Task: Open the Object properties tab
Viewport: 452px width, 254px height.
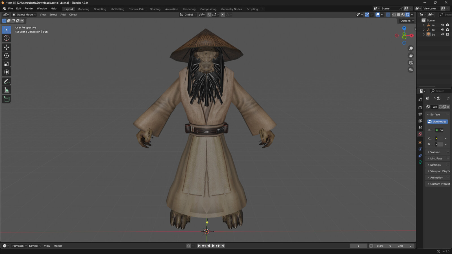Action: click(420, 143)
